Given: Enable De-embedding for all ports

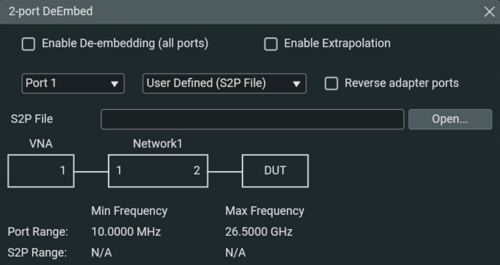Looking at the screenshot, I should click(28, 44).
